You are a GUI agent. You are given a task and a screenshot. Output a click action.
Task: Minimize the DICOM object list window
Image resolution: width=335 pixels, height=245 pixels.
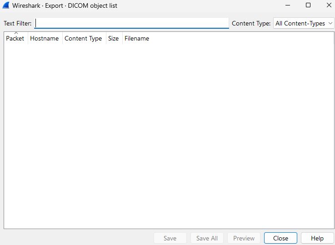point(288,5)
